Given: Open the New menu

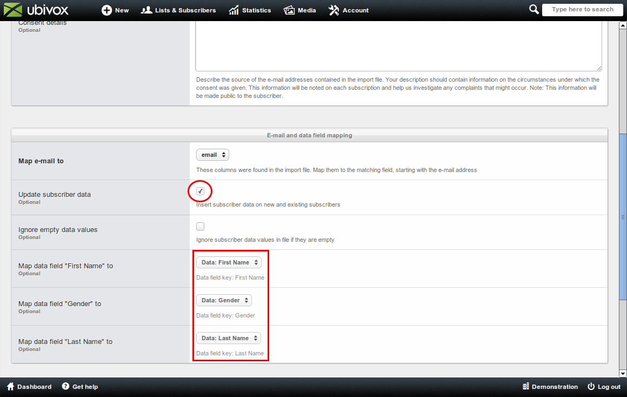Looking at the screenshot, I should (115, 10).
